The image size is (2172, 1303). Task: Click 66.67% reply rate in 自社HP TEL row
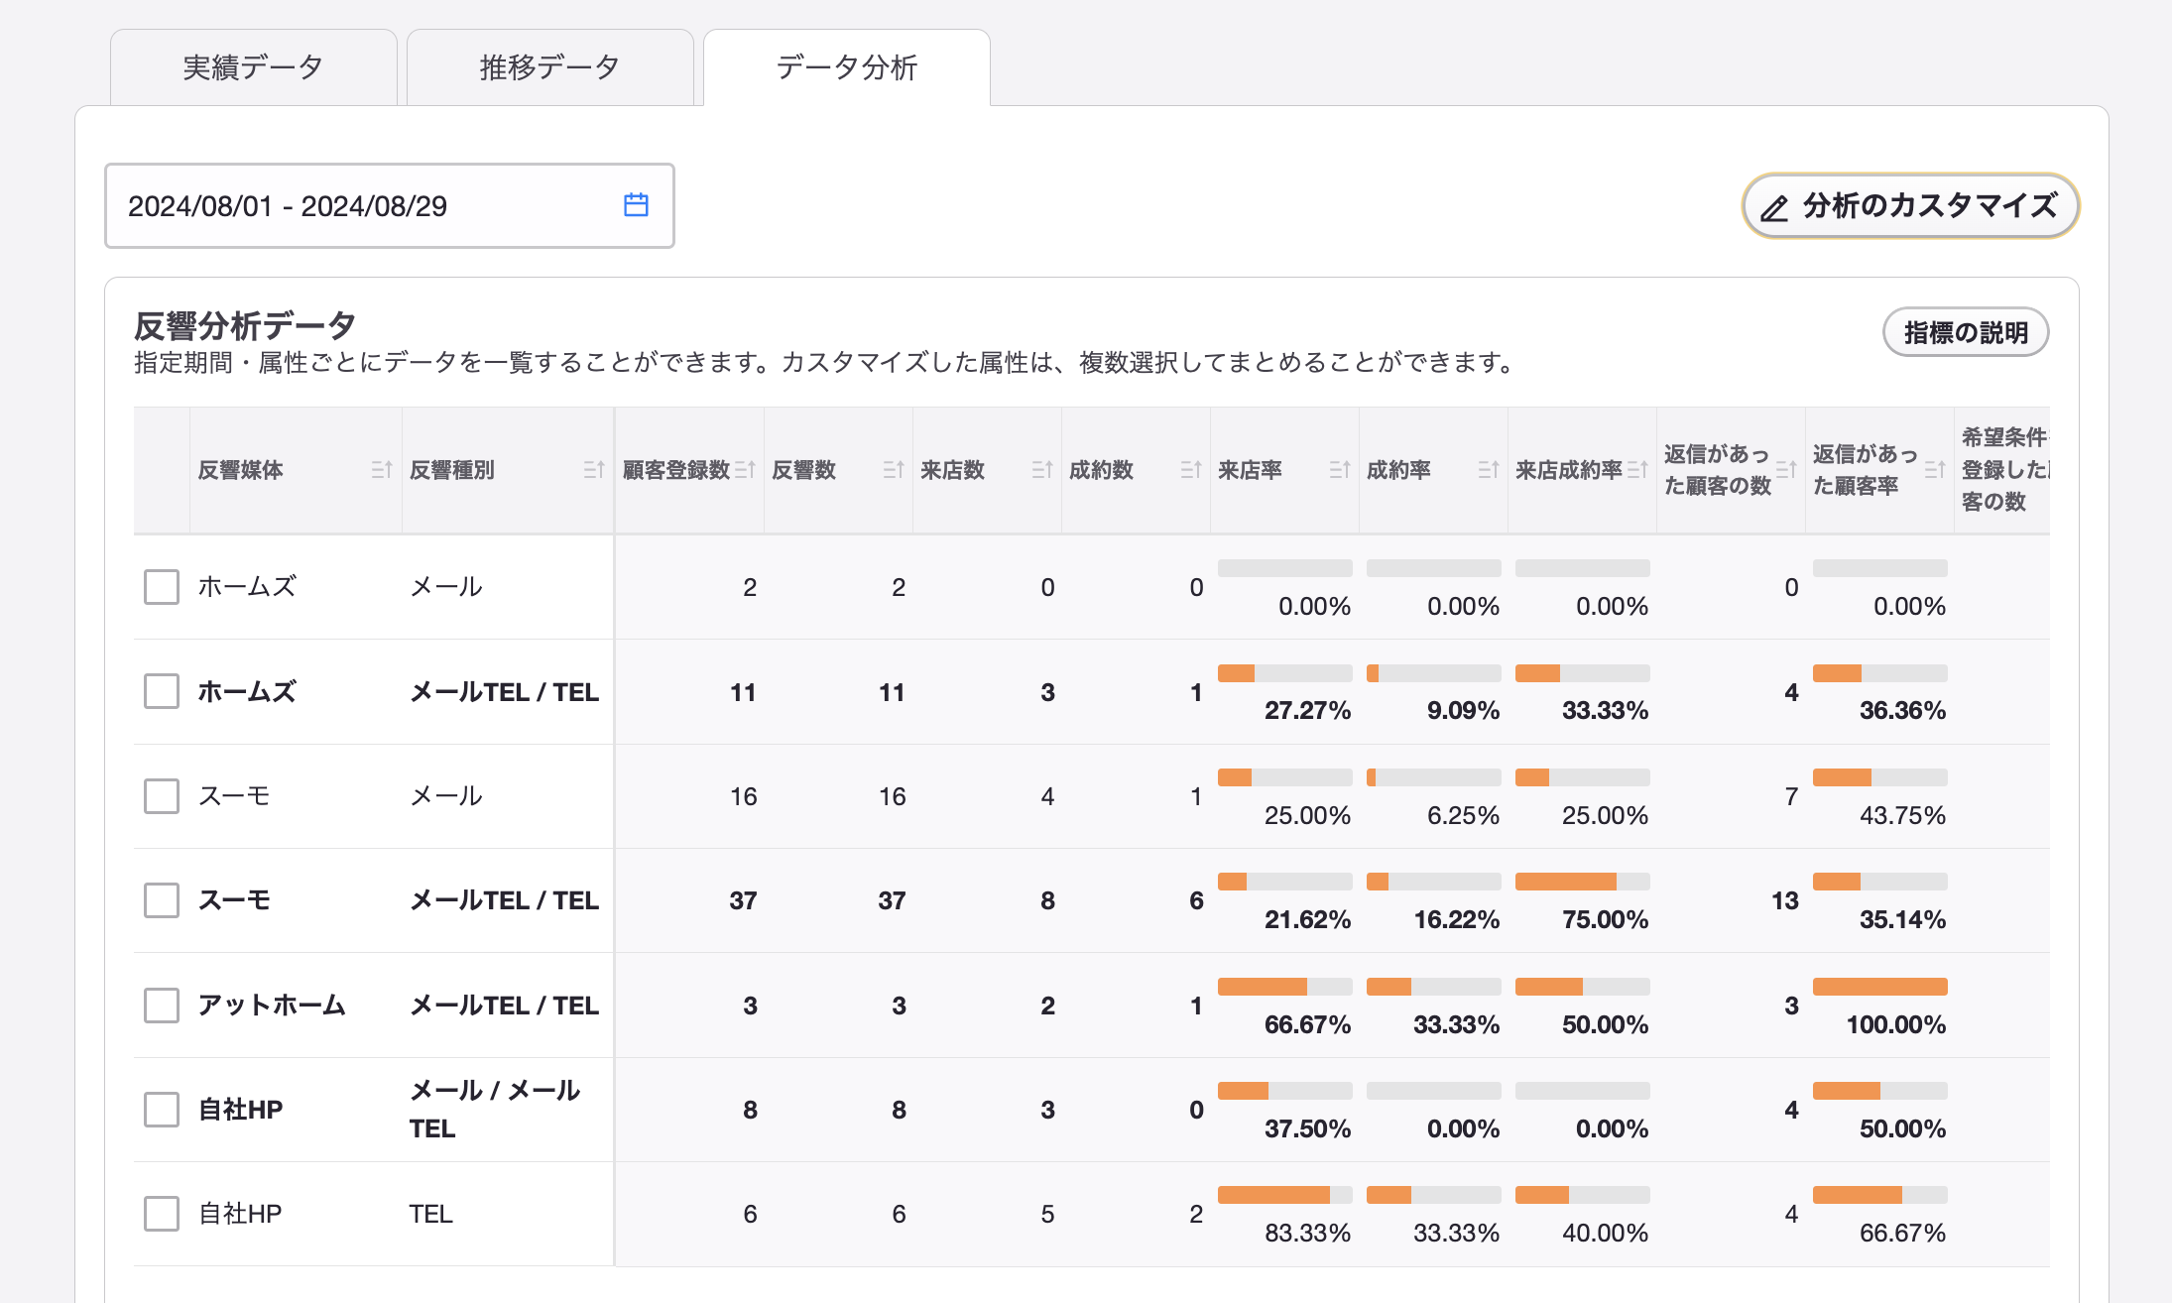tap(1902, 1234)
